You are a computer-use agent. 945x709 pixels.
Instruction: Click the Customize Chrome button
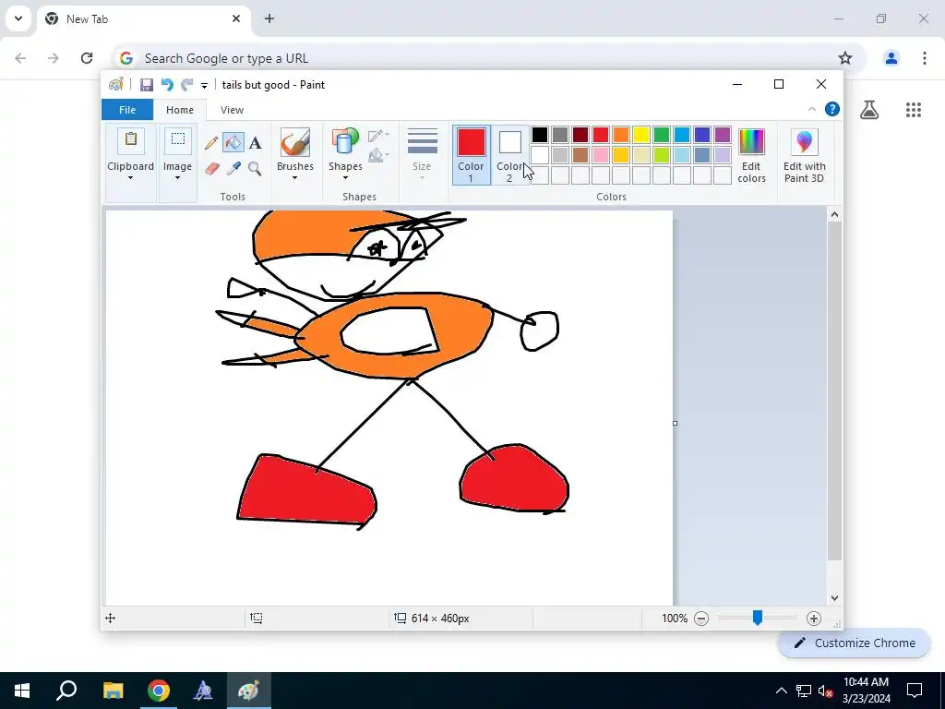click(855, 643)
